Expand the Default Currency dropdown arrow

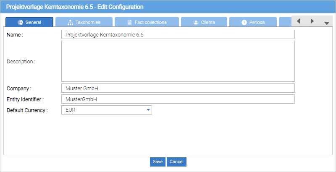point(148,110)
